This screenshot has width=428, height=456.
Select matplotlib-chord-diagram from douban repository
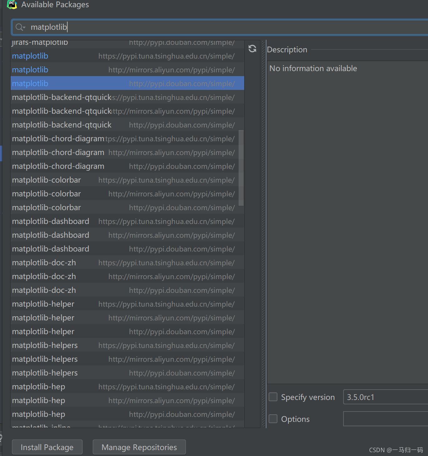[x=127, y=166]
